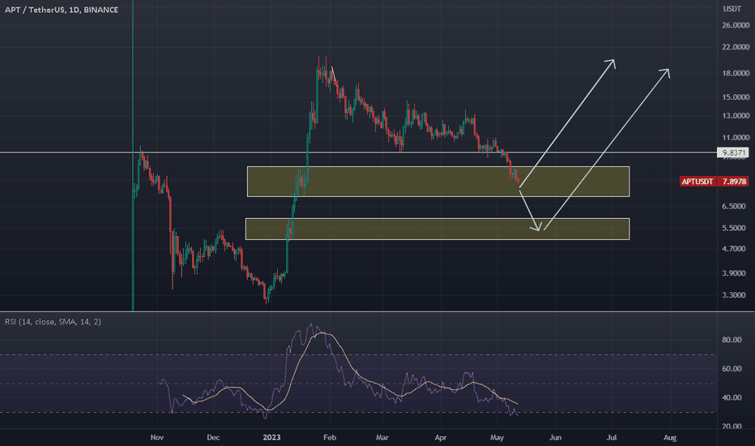
Task: Click the Jul label on time axis
Action: click(x=612, y=438)
